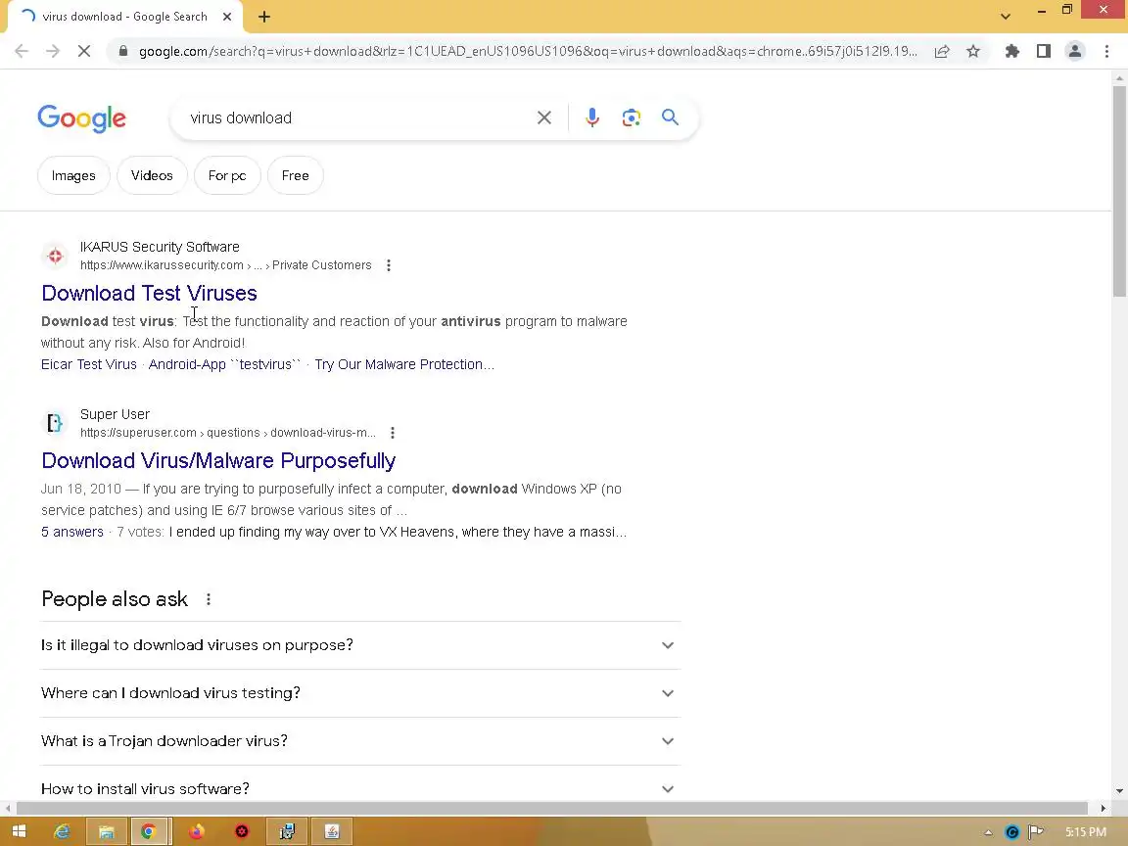Open People also ask options menu

point(209,599)
